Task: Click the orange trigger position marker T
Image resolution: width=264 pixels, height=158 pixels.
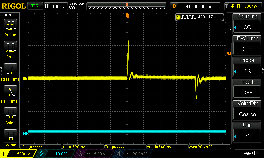Action: coord(128,16)
